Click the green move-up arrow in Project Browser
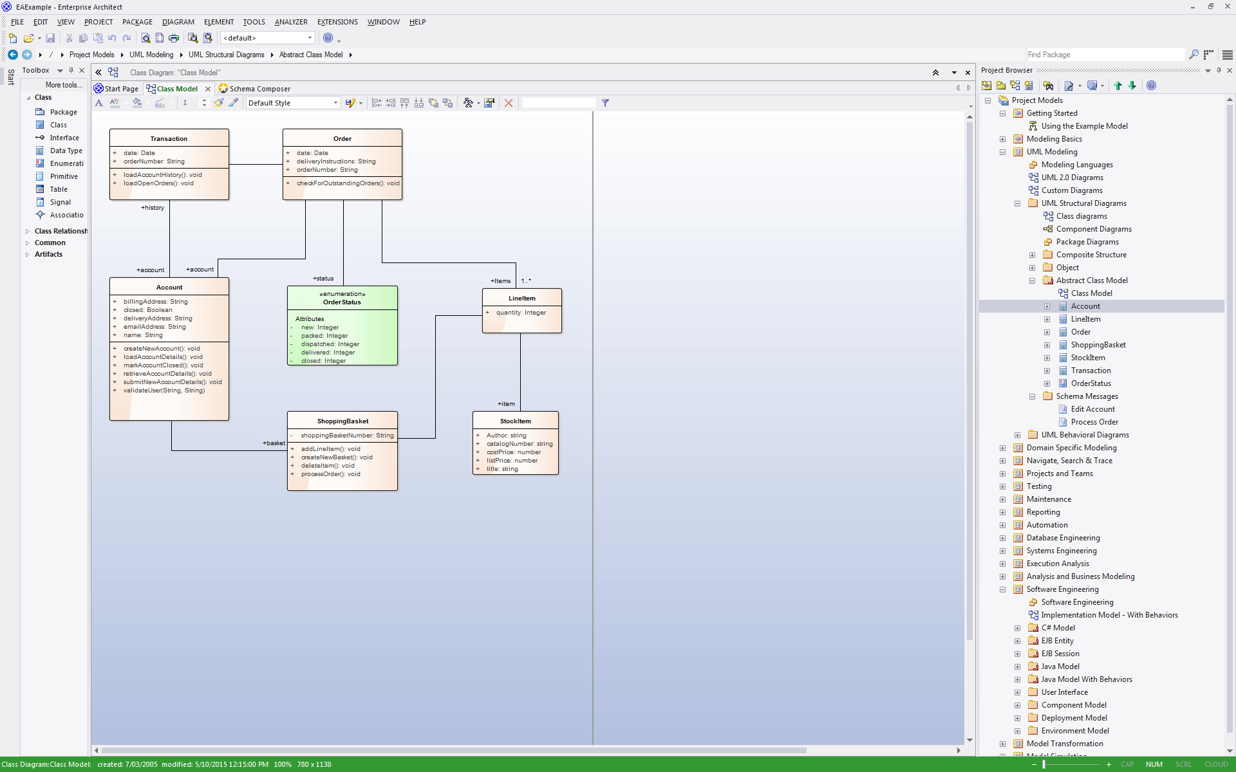The image size is (1236, 772). [x=1118, y=86]
